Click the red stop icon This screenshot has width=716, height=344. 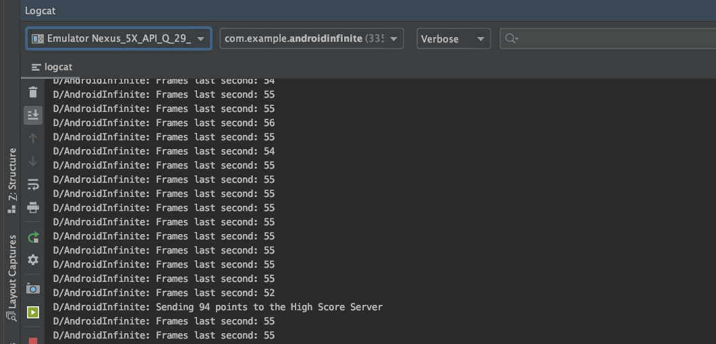tap(32, 339)
